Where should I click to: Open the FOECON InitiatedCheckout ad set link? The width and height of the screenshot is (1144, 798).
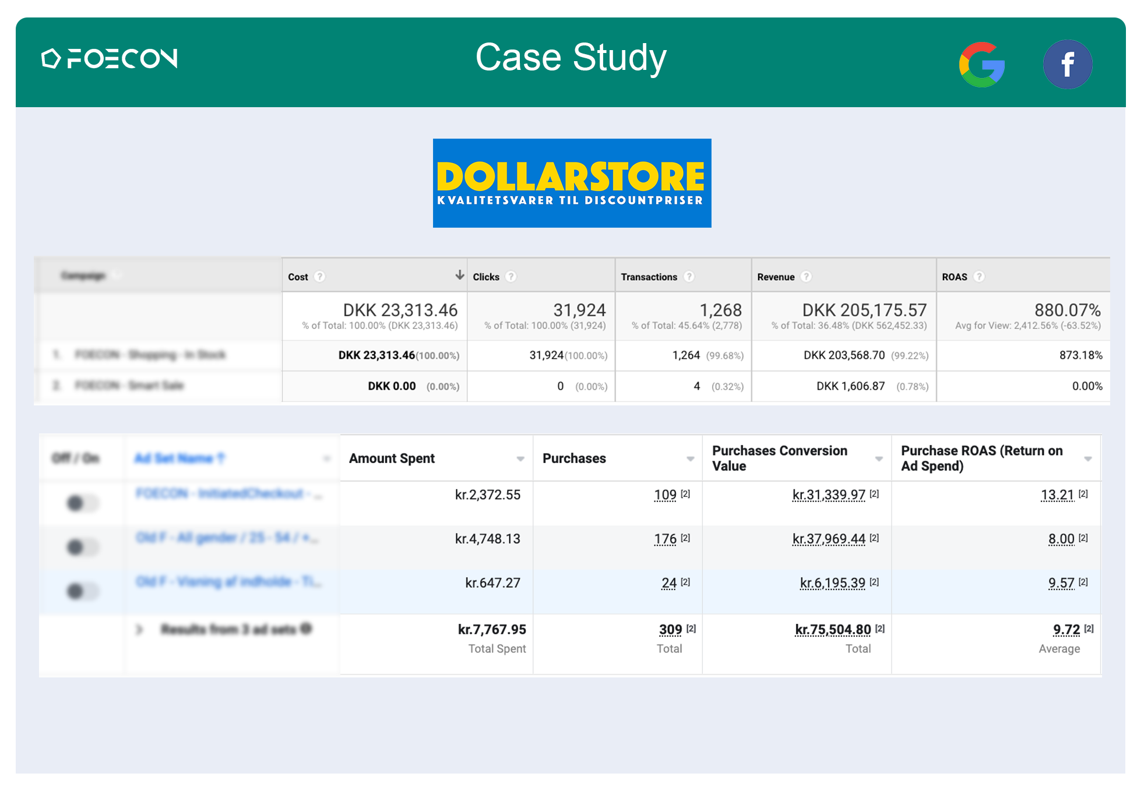click(x=228, y=494)
